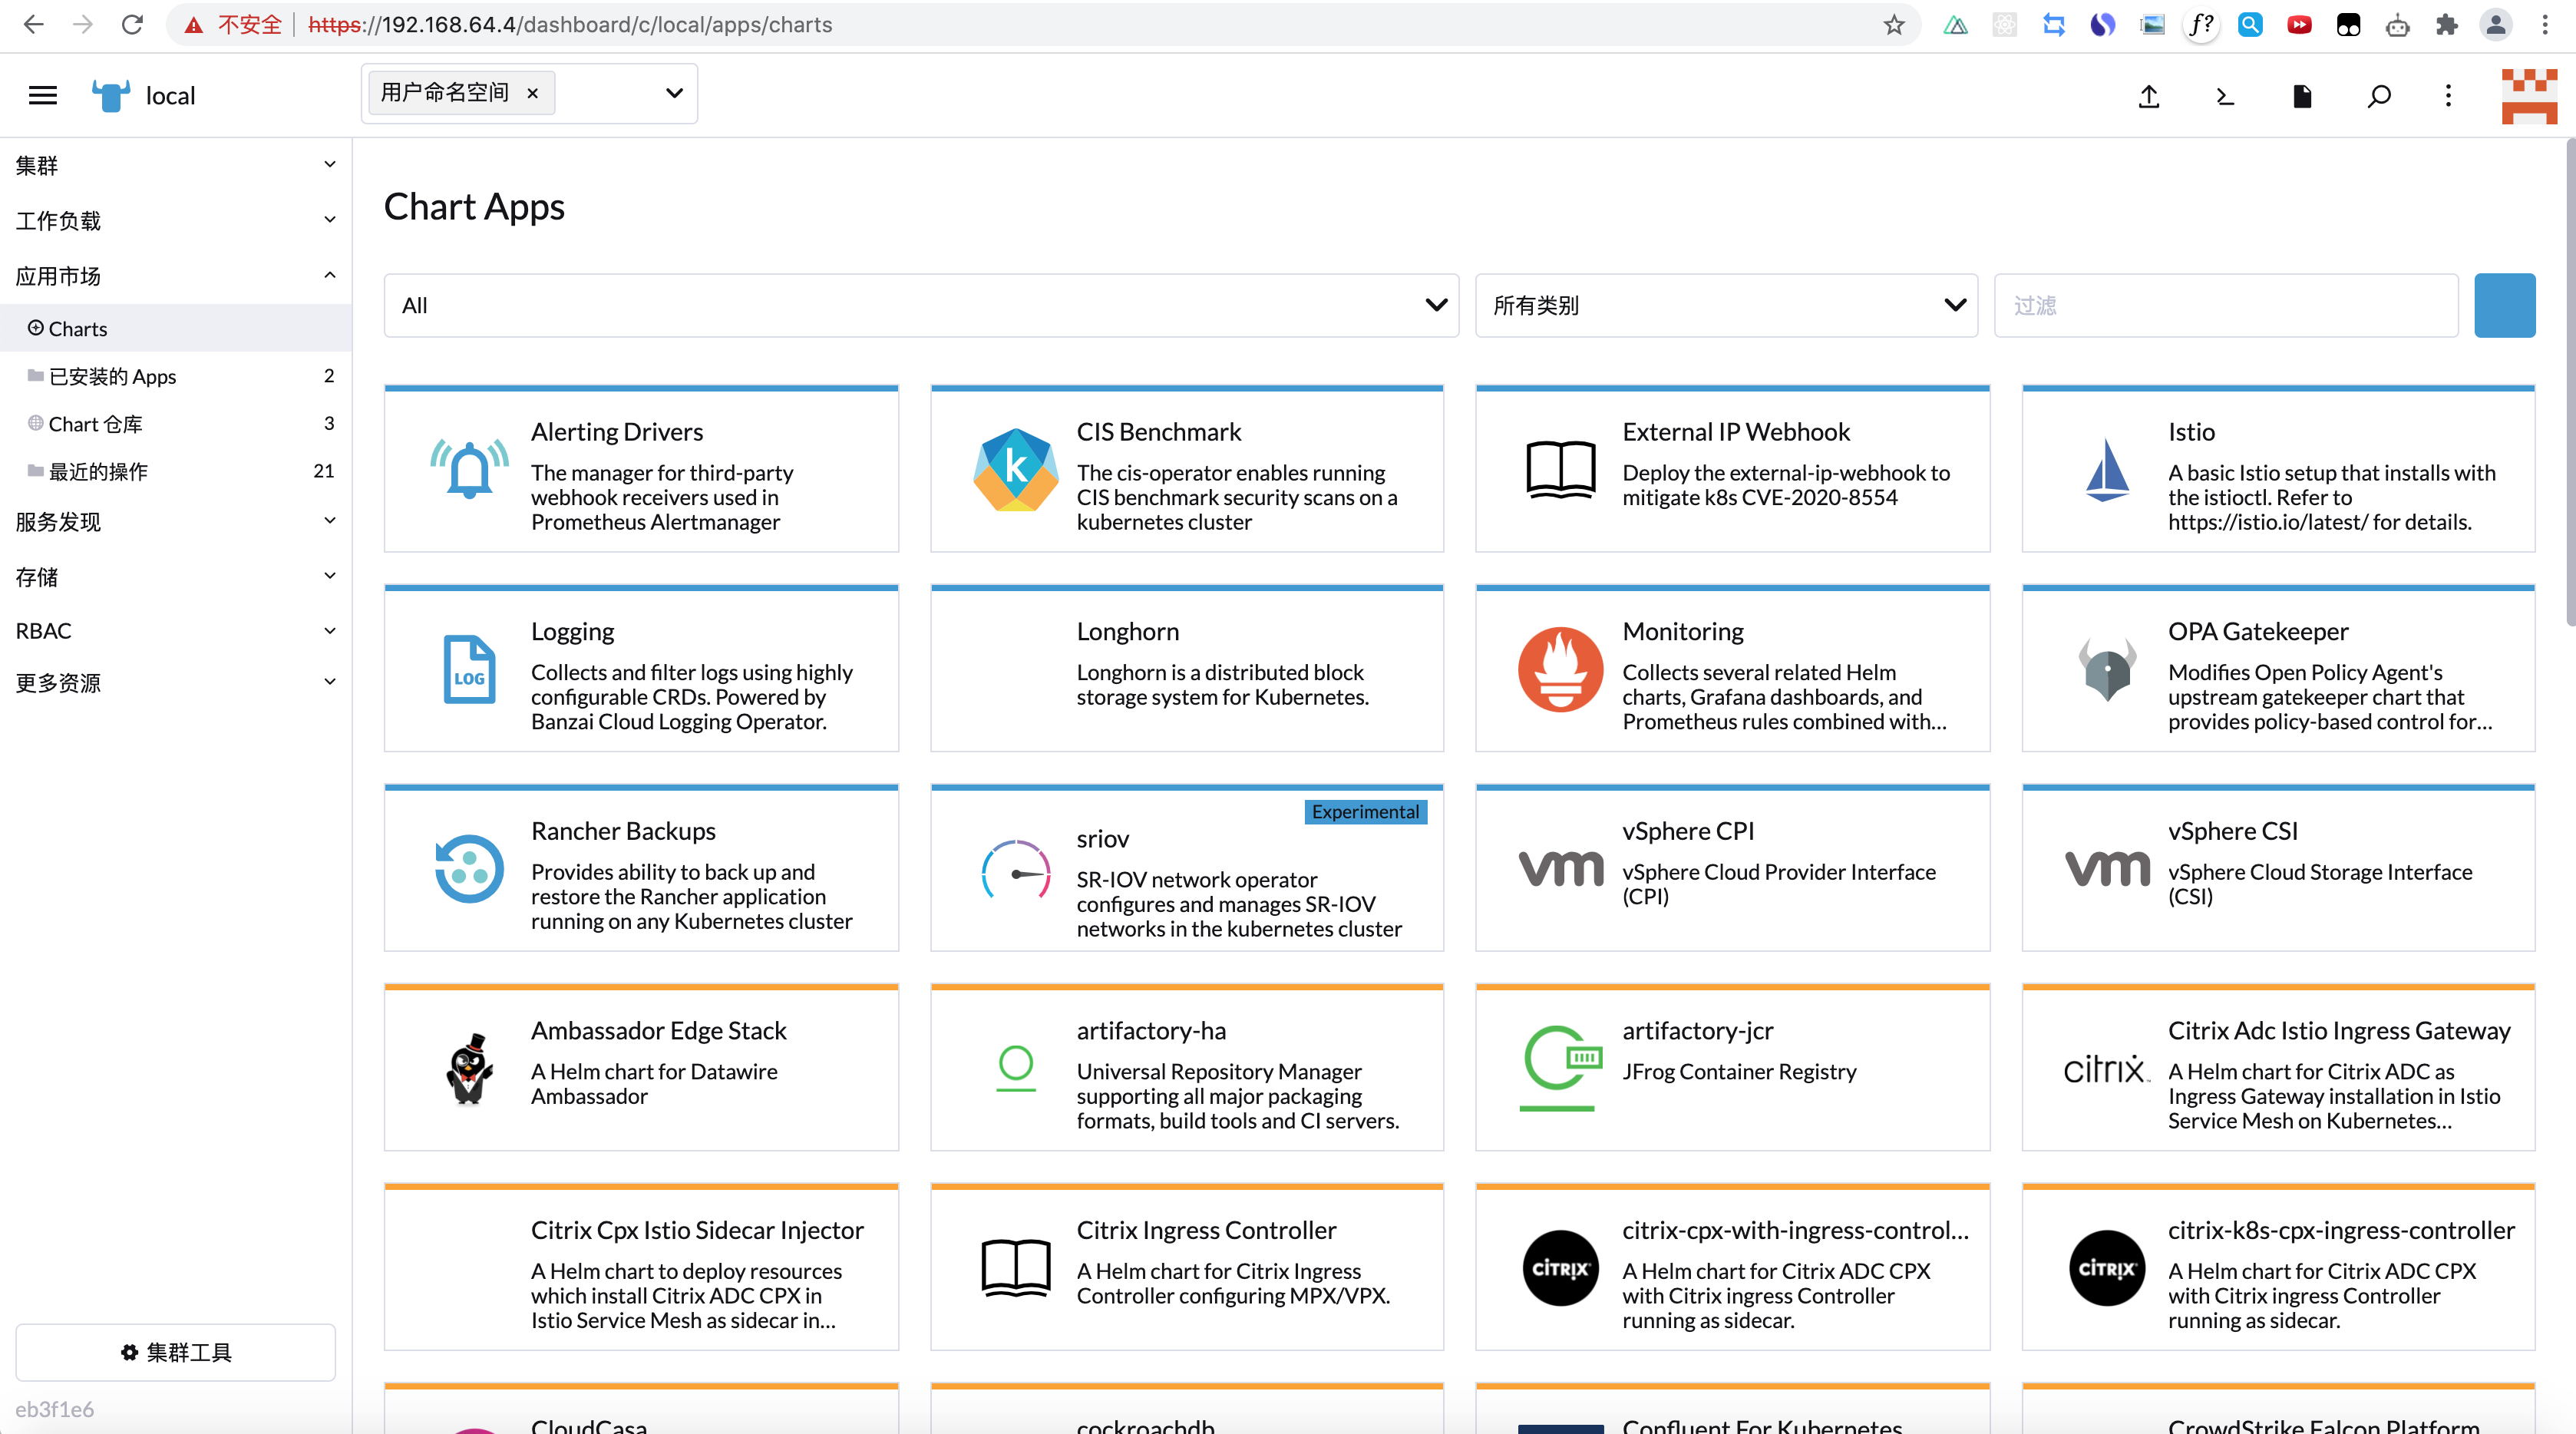The width and height of the screenshot is (2576, 1434).
Task: Expand the 集群 sidebar section
Action: point(175,165)
